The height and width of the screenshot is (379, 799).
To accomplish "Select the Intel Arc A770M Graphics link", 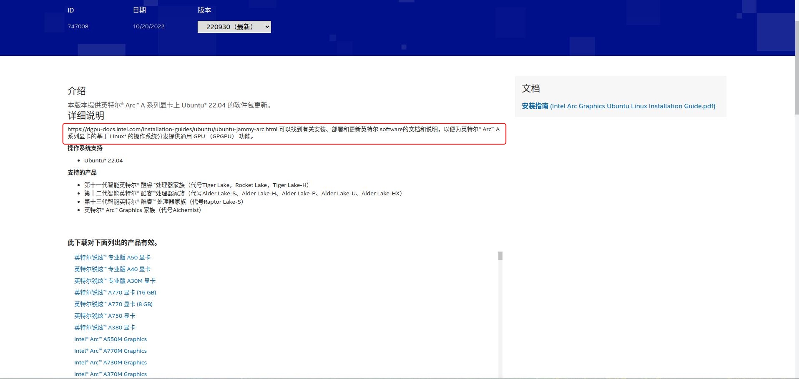I will (110, 351).
